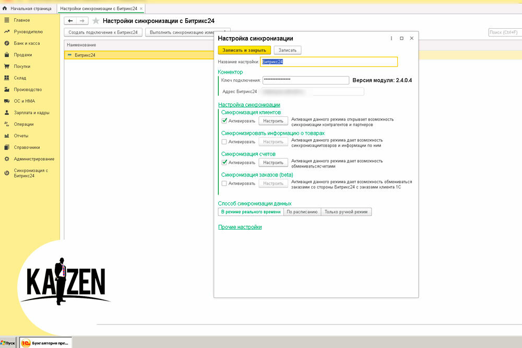
Task: Open Главное menu item
Action: [x=22, y=20]
